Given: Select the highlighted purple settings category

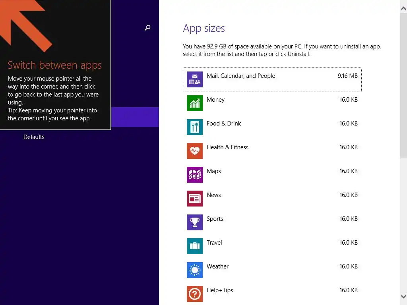Looking at the screenshot, I should point(135,117).
